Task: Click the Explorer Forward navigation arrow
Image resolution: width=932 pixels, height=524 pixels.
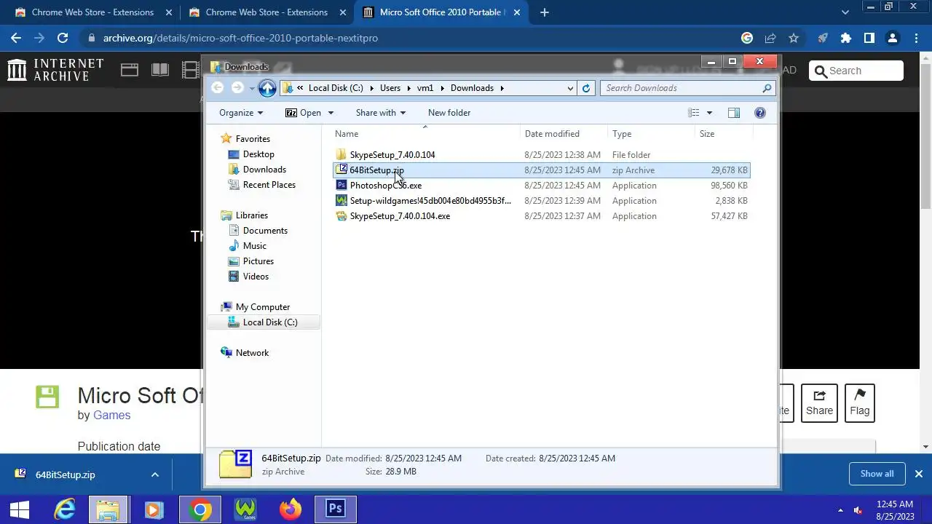Action: pos(237,88)
